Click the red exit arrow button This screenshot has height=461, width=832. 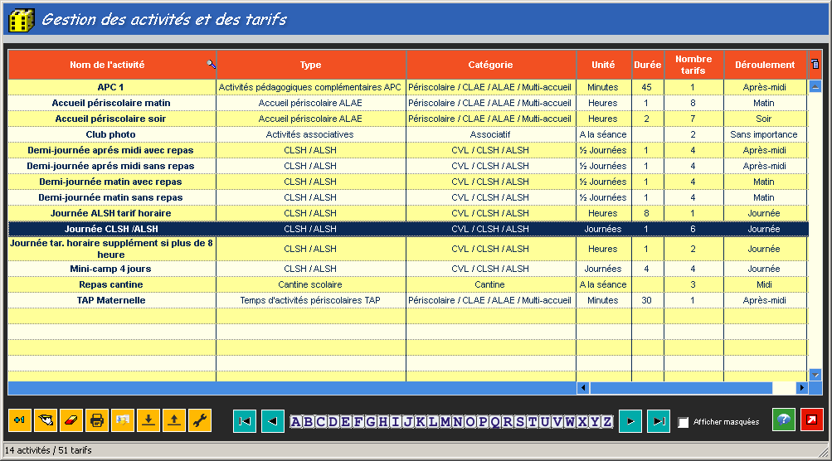click(812, 420)
